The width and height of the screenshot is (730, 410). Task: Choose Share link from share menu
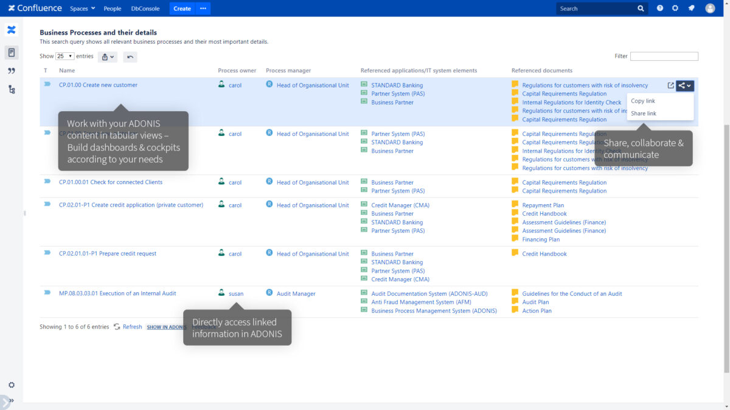tap(644, 114)
